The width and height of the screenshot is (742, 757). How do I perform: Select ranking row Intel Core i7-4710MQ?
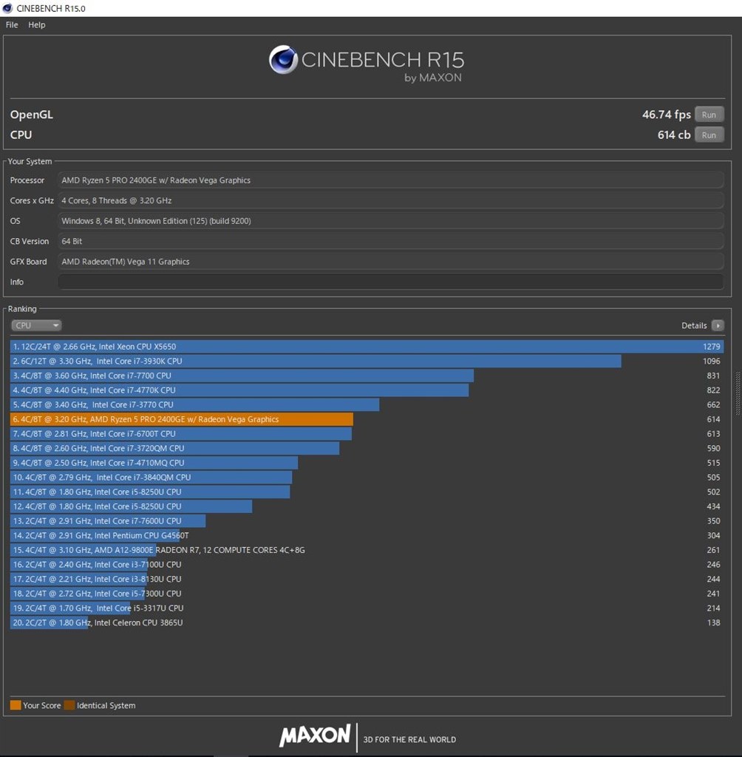click(x=367, y=463)
